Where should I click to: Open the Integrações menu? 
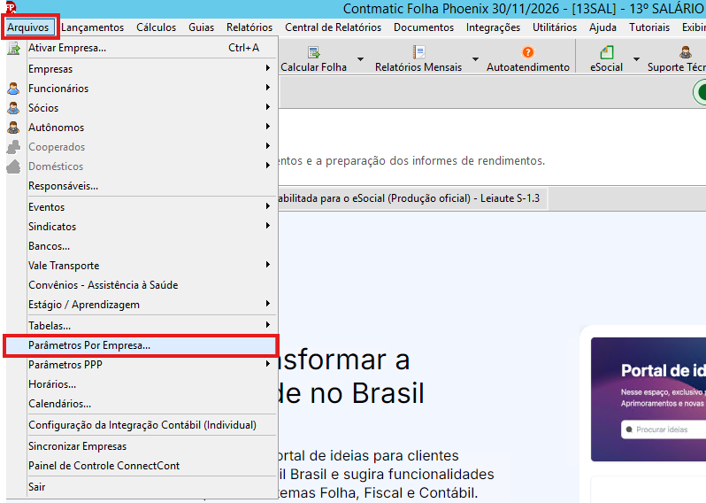tap(493, 27)
